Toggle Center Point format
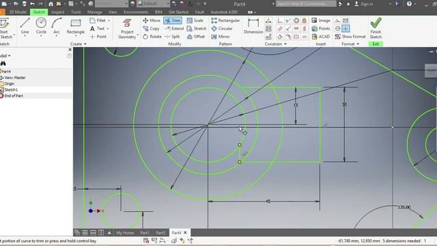Viewport: 437px width, 246px height. [346, 29]
